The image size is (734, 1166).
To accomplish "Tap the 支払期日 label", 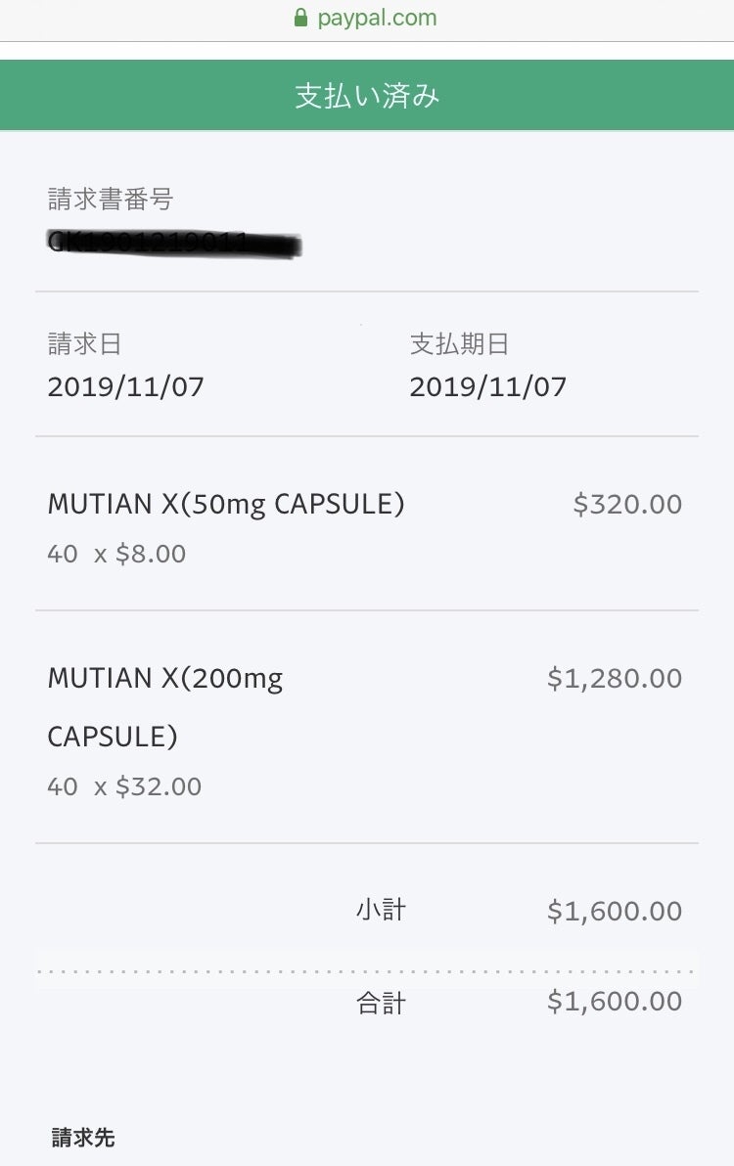I will click(x=459, y=344).
